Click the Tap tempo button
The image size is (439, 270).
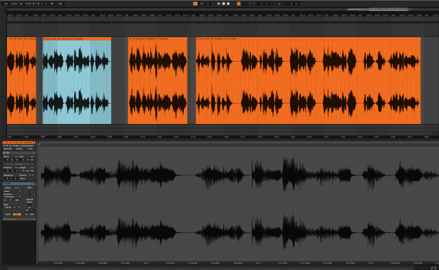tap(21, 3)
